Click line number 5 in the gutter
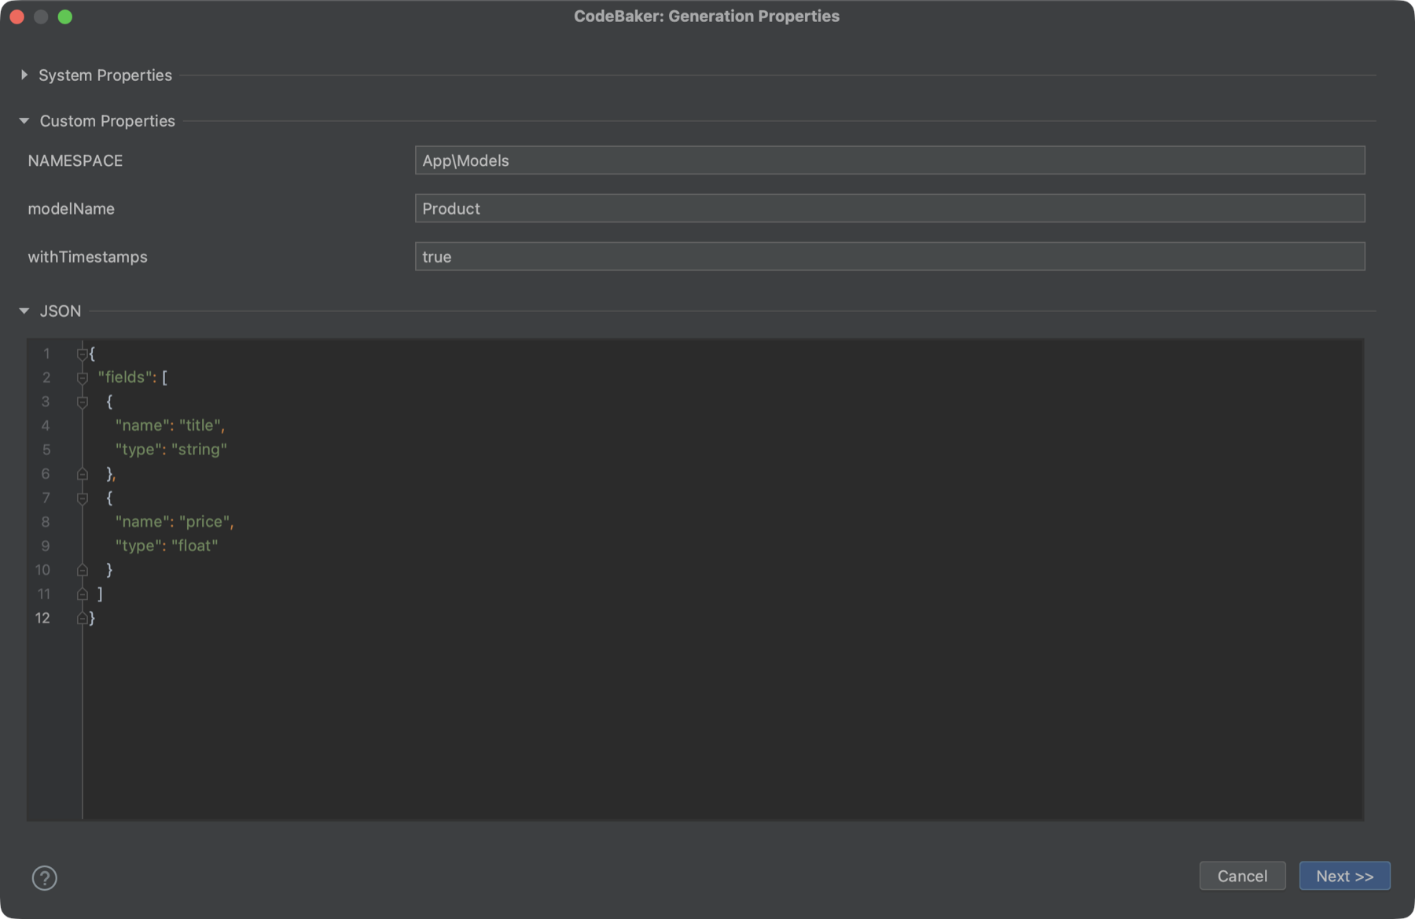Image resolution: width=1415 pixels, height=919 pixels. [46, 450]
